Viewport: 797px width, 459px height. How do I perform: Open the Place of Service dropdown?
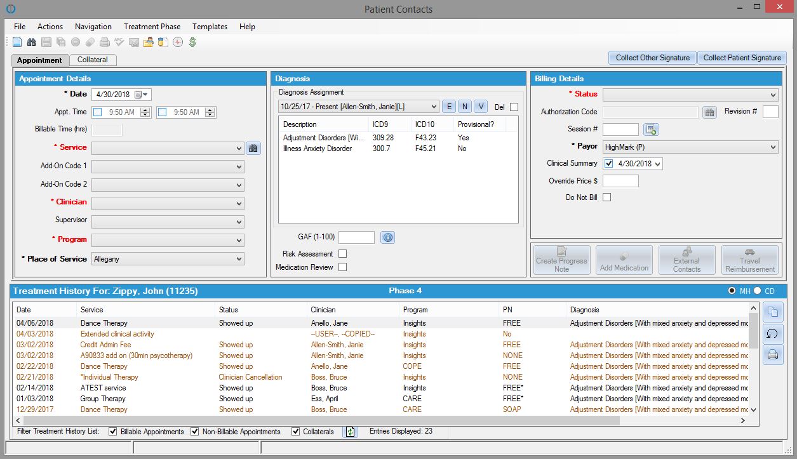[168, 259]
